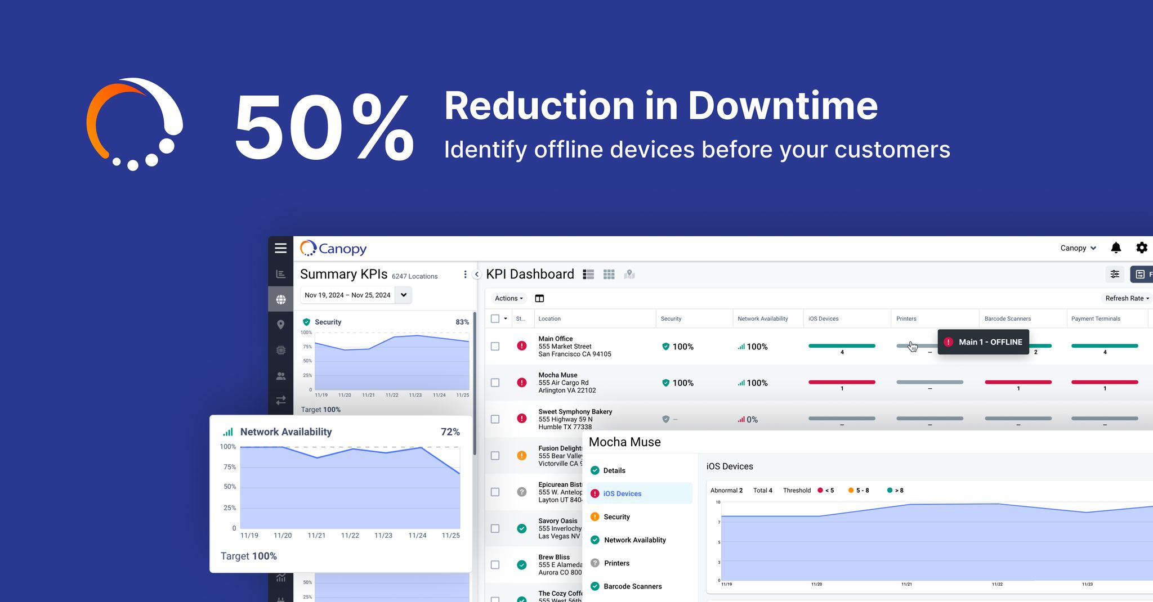The height and width of the screenshot is (602, 1153).
Task: Toggle the select-all checkbox in the table header
Action: pyautogui.click(x=495, y=318)
